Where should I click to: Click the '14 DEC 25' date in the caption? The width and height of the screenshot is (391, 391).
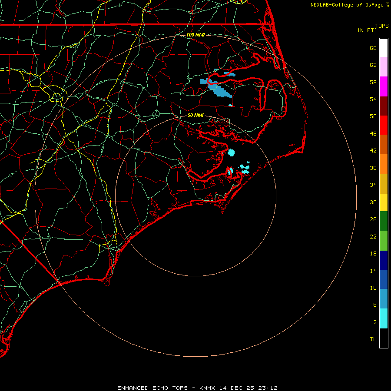[237, 388]
